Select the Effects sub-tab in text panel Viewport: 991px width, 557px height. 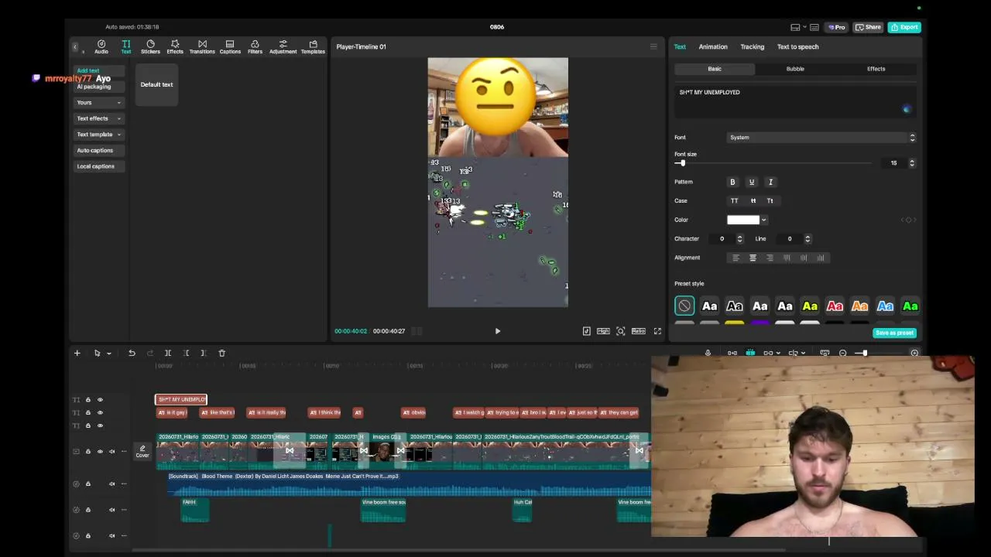876,69
